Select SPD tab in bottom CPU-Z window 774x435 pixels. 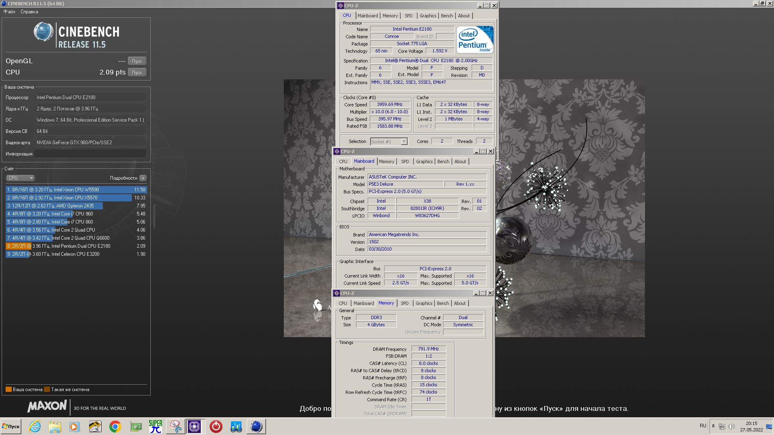(x=405, y=303)
